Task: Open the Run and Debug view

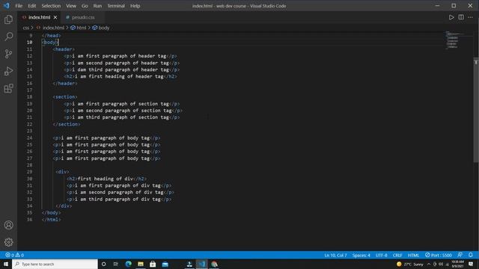Action: coord(8,71)
